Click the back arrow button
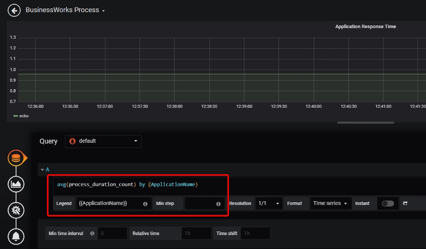Viewport: 426px width, 249px height. click(14, 10)
